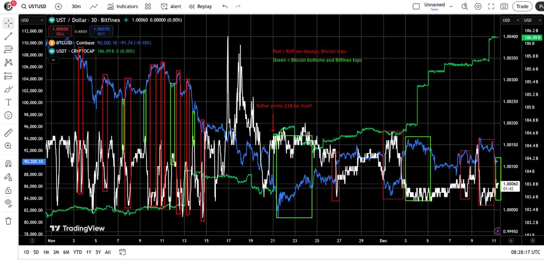Set range to 1M
544x260 pixels.
tap(46, 252)
